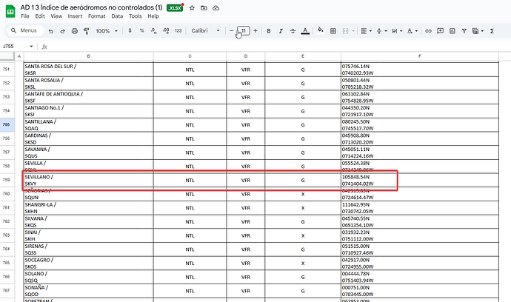Open text wrapping dropdown

click(x=397, y=31)
